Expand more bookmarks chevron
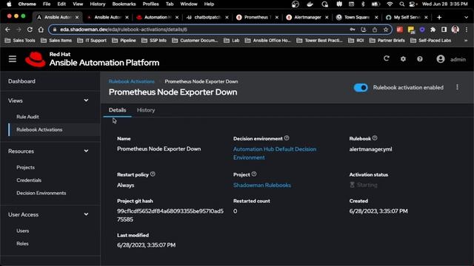This screenshot has height=266, width=474. 466,41
